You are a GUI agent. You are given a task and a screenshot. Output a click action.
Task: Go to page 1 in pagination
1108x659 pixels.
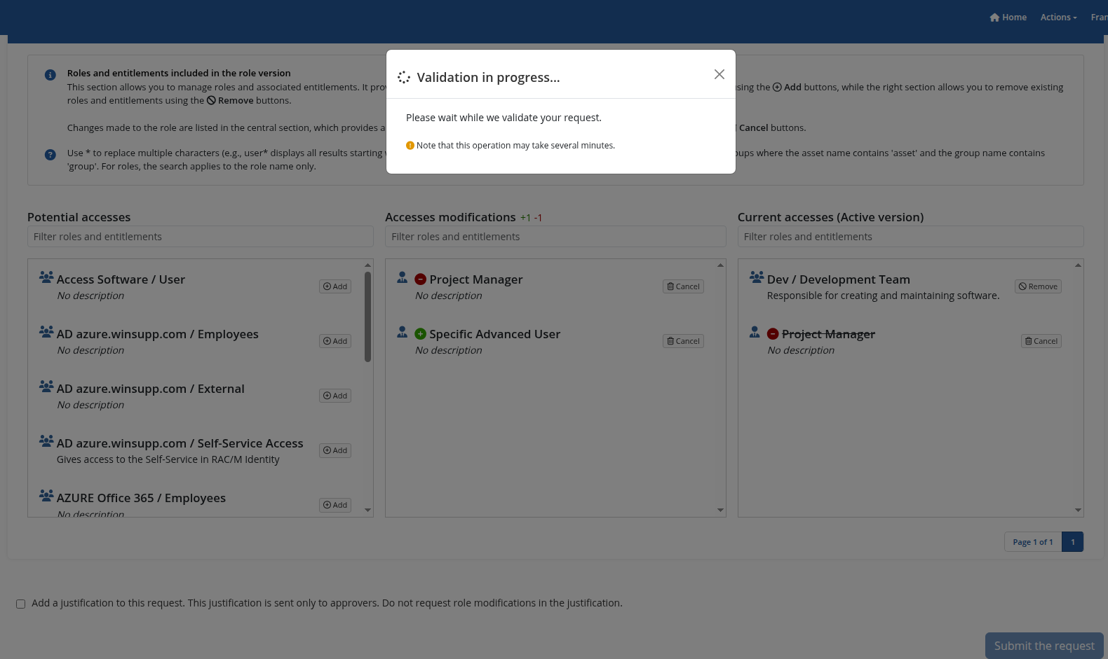click(x=1072, y=542)
